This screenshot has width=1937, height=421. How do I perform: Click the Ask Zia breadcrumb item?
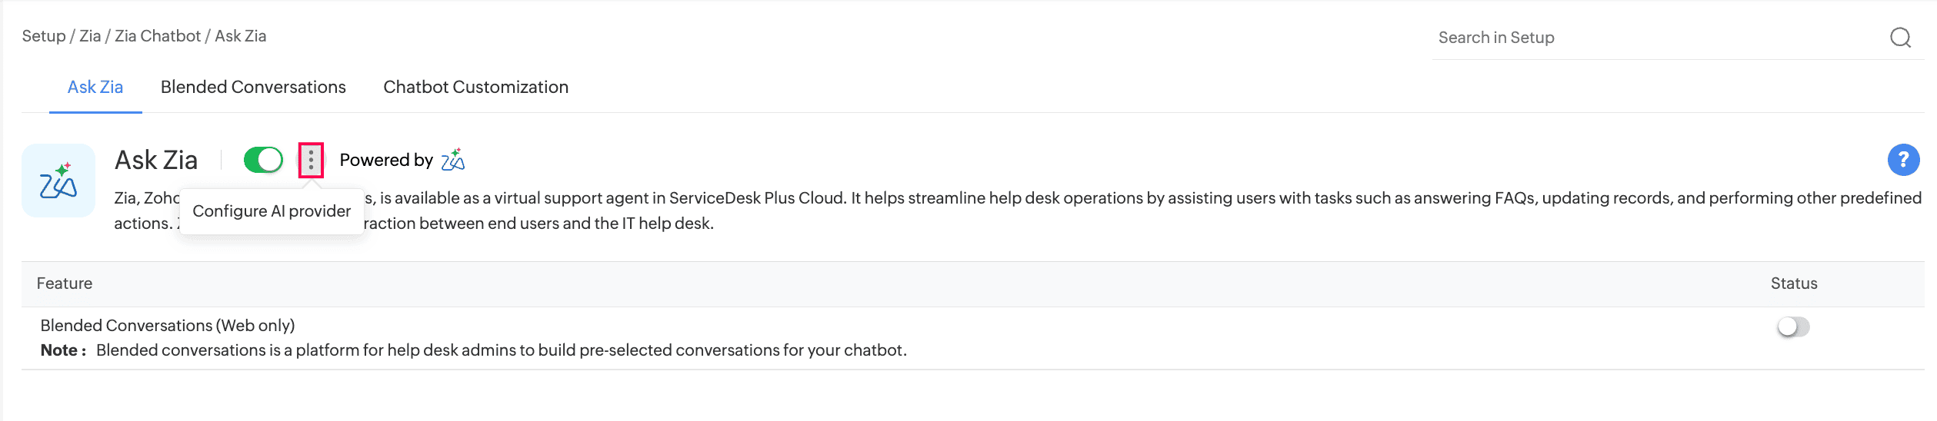(x=241, y=36)
